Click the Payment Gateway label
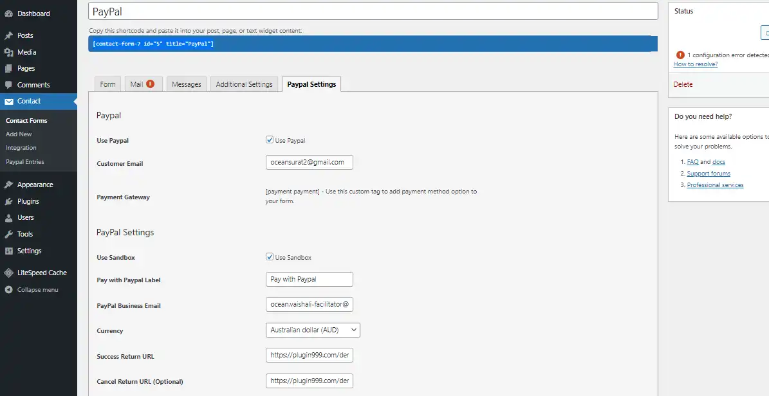This screenshot has height=396, width=769. pyautogui.click(x=123, y=197)
